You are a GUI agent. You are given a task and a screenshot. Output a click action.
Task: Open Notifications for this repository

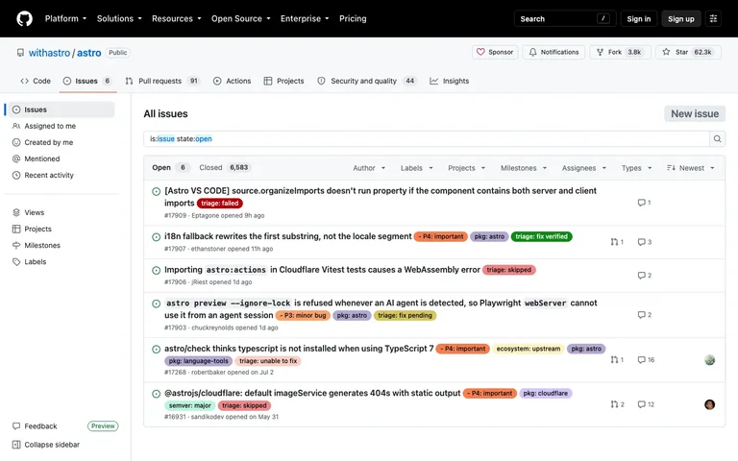pyautogui.click(x=553, y=52)
